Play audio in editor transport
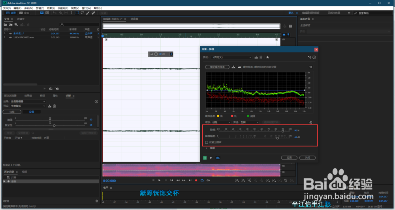The width and height of the screenshot is (395, 210). pos(159,180)
